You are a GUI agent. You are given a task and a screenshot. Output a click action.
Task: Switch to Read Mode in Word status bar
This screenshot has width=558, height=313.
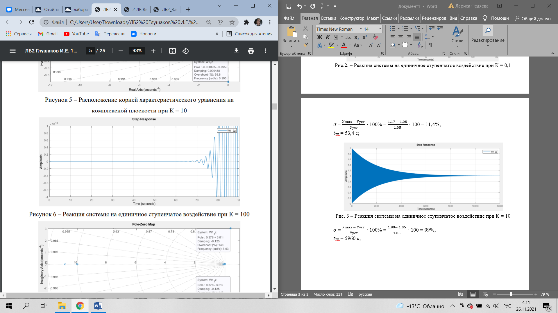[x=461, y=294]
